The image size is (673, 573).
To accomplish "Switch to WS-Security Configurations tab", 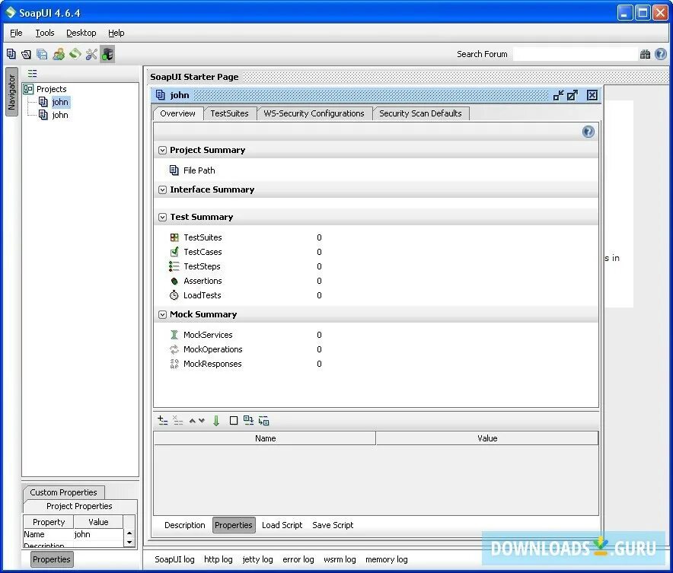I will pos(314,113).
